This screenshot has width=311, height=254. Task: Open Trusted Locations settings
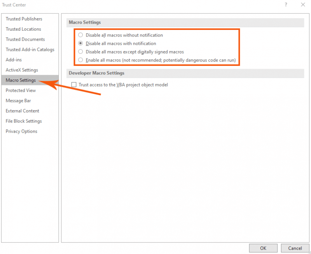[x=23, y=29]
